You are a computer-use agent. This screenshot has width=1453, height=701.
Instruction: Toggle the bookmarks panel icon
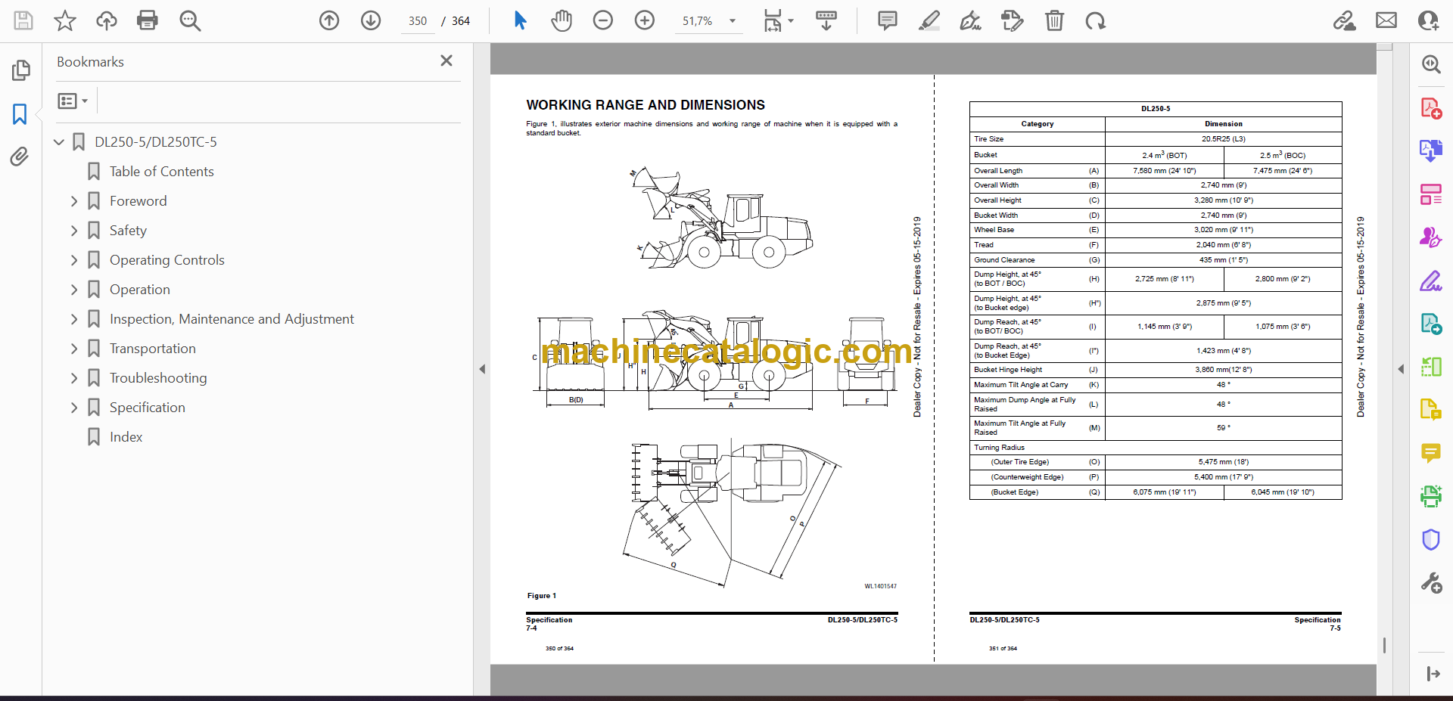(20, 114)
